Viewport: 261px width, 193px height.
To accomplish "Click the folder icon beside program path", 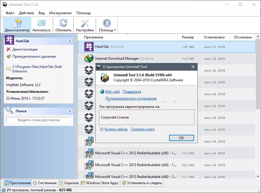I will click(9, 69).
